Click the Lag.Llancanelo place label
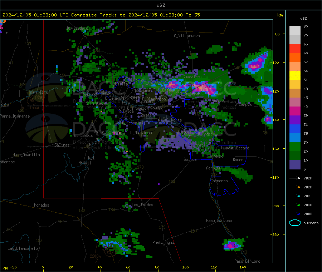The height and width of the screenshot is (272, 322). point(23,248)
